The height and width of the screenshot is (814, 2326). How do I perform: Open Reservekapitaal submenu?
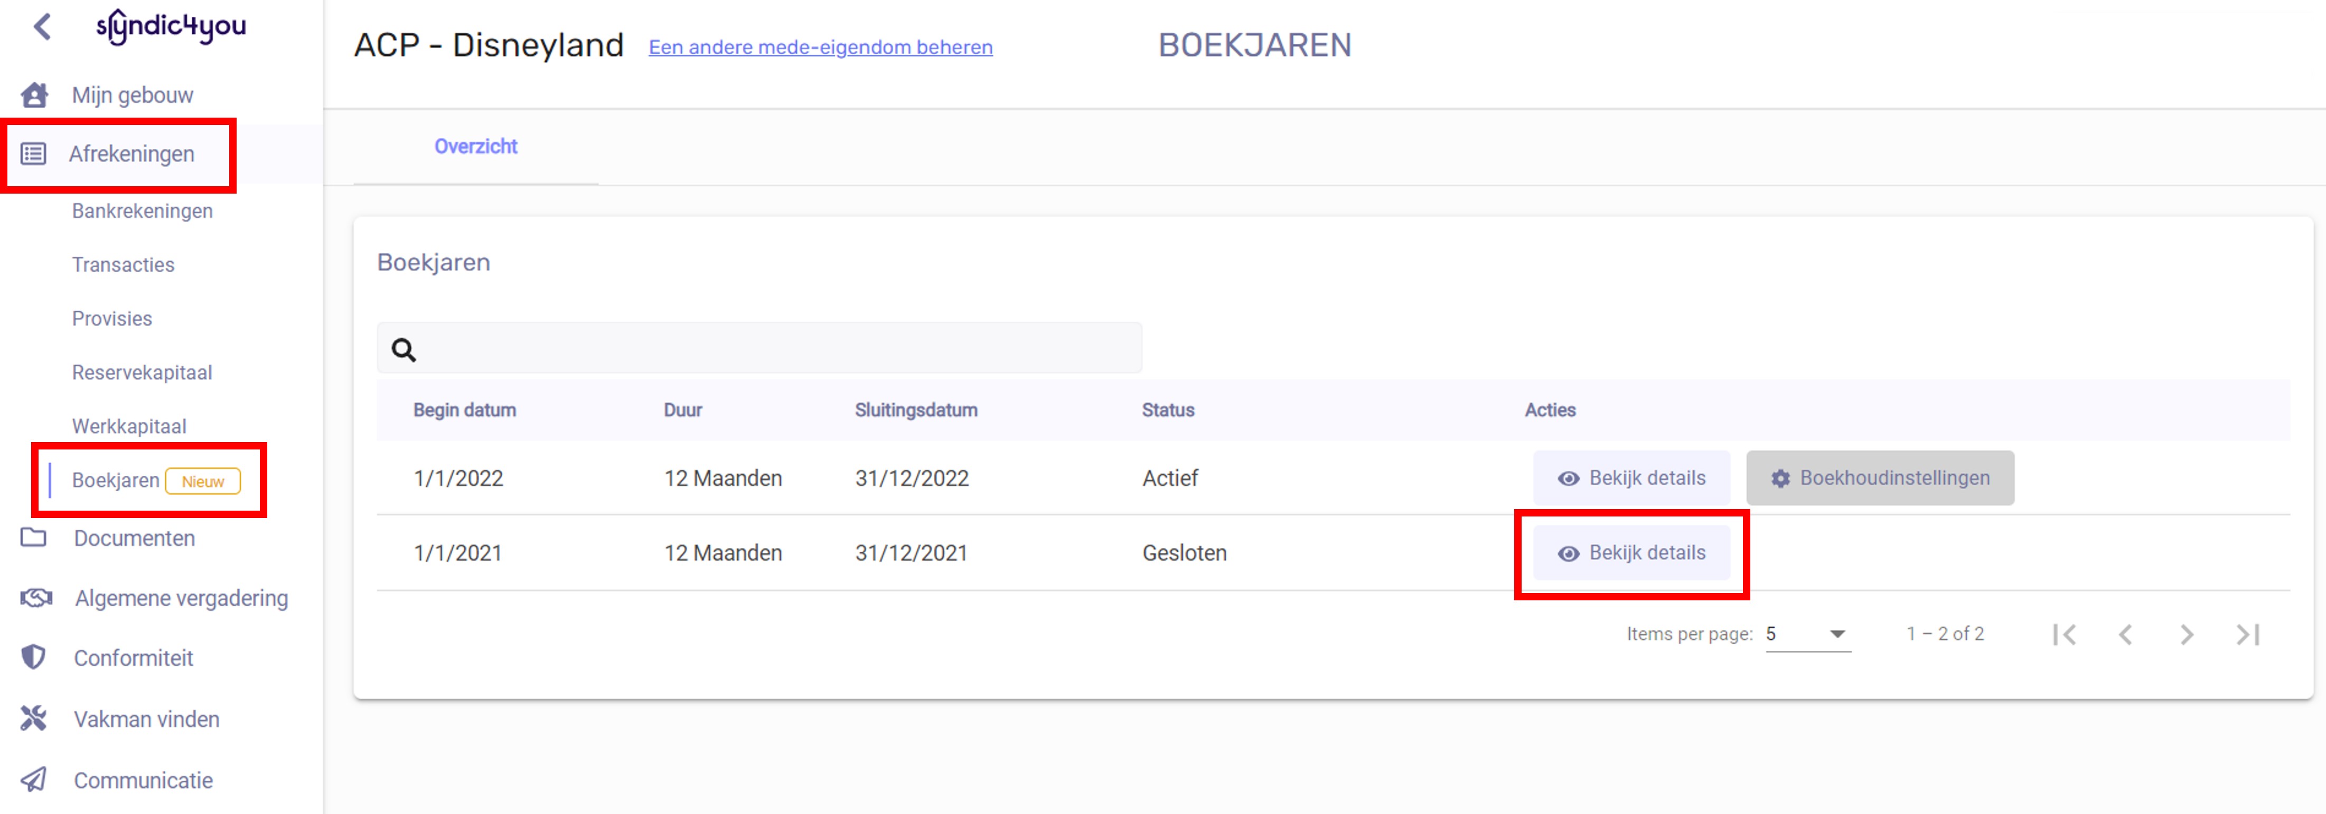(x=142, y=372)
